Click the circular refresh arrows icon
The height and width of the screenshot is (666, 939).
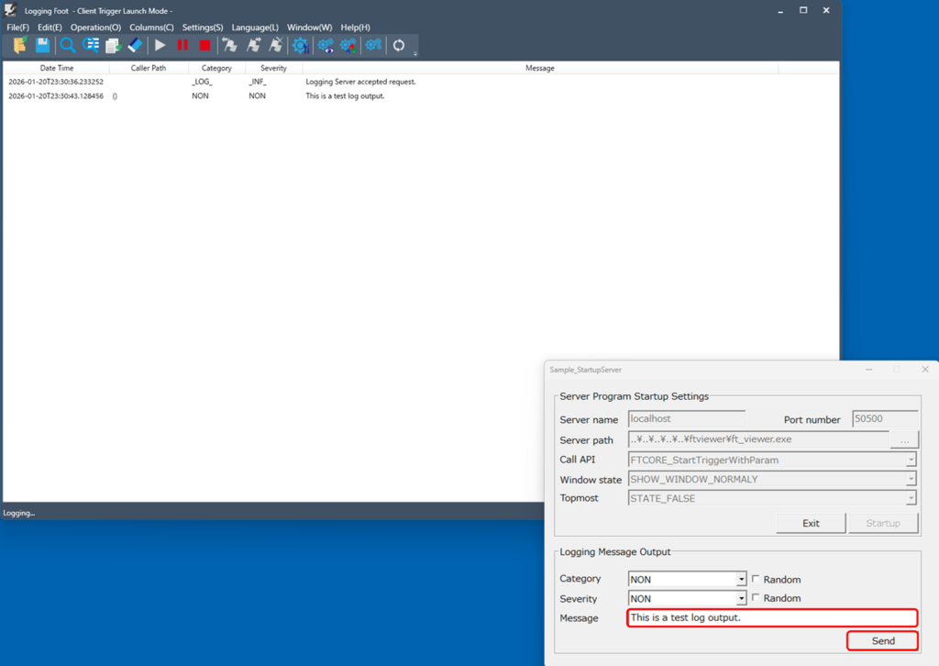pyautogui.click(x=399, y=45)
